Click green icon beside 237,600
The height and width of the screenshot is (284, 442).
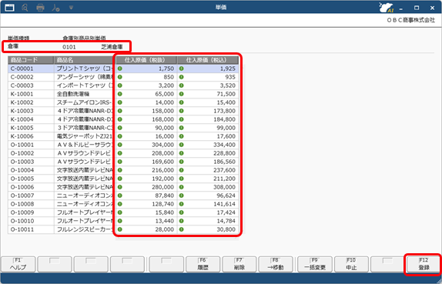[x=181, y=170]
